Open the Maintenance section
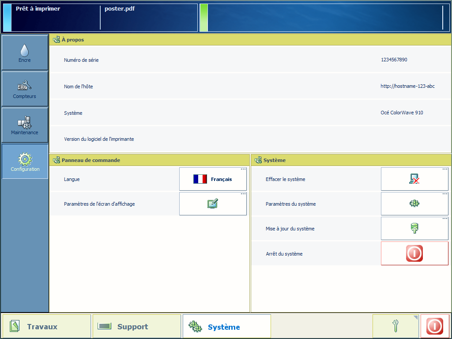This screenshot has width=452, height=339. pos(25,125)
